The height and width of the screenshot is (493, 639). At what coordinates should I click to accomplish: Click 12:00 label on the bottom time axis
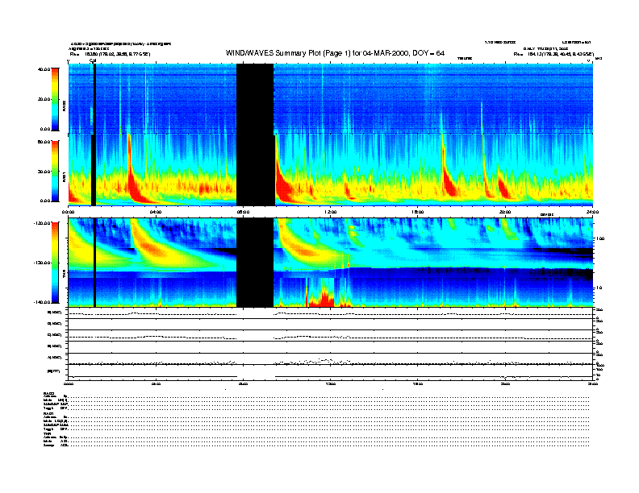coord(331,383)
